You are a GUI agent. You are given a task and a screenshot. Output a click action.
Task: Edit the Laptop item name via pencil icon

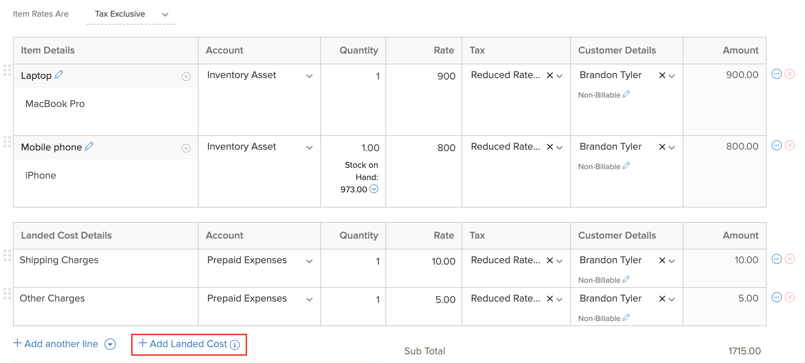tap(58, 75)
